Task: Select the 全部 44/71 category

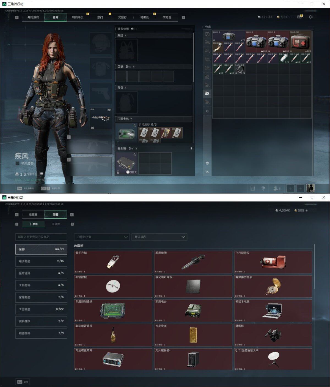Action: [41, 249]
